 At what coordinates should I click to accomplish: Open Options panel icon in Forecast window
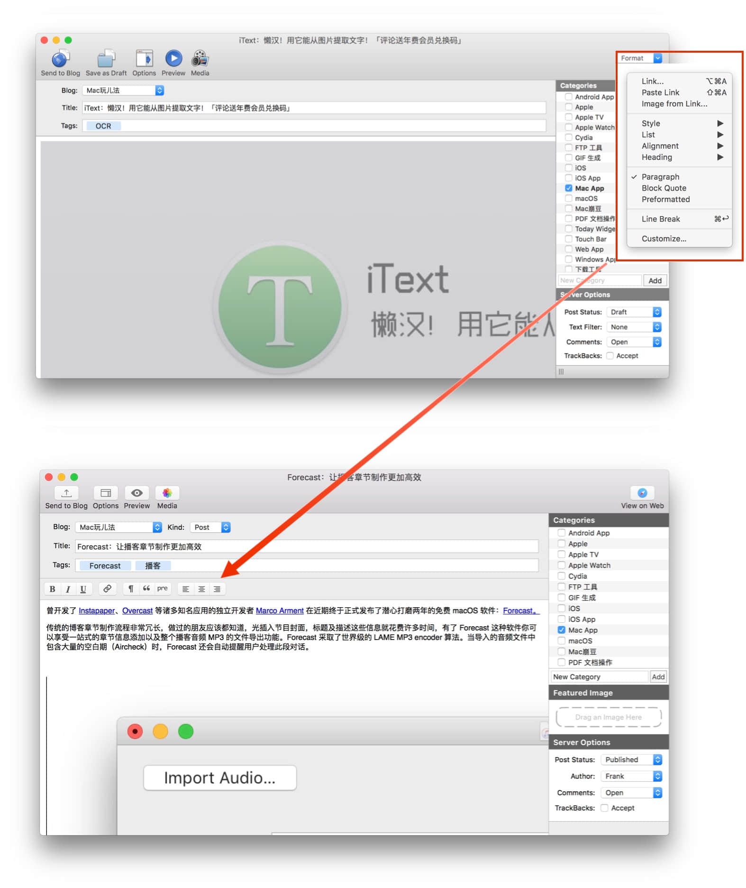[x=106, y=493]
